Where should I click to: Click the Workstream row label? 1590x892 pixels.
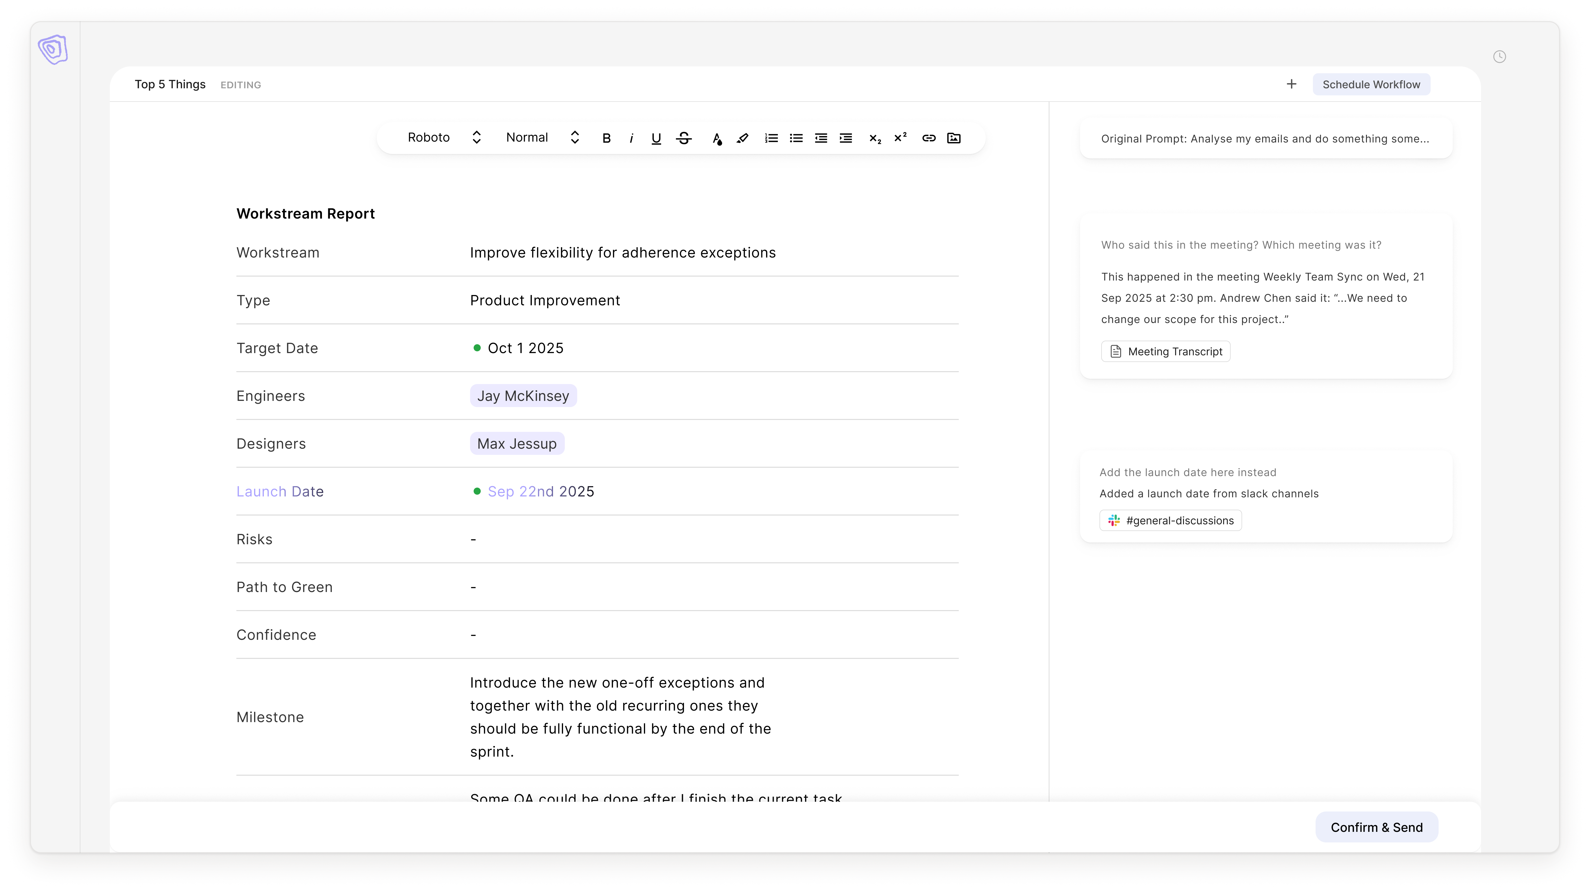pyautogui.click(x=278, y=253)
